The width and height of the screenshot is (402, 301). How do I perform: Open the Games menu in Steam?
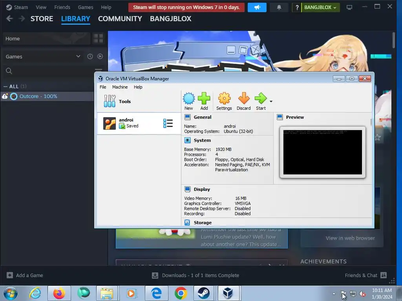(x=85, y=7)
